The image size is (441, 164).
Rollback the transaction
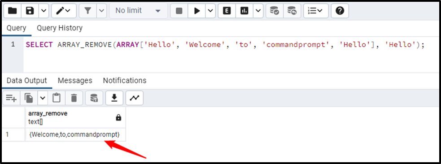(292, 11)
